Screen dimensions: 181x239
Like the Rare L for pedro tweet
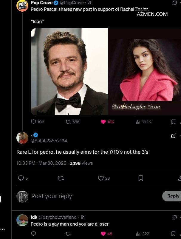point(101,178)
